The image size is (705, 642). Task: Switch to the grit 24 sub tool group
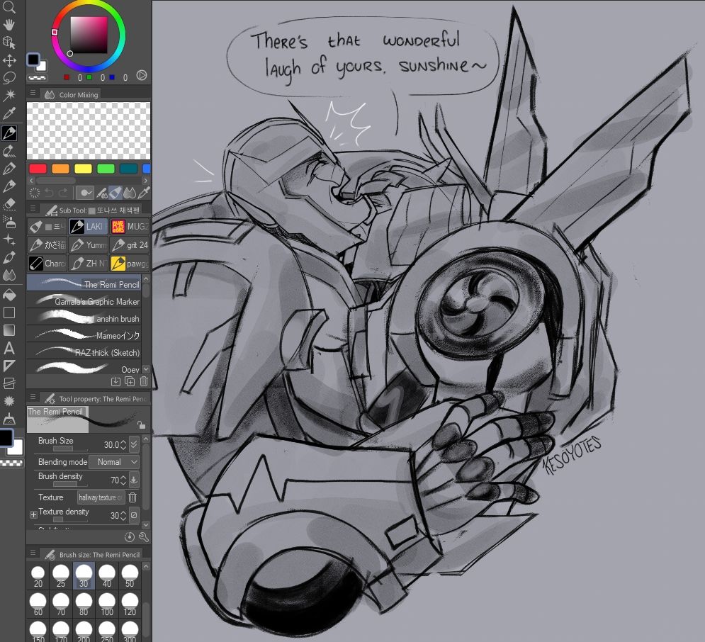(130, 245)
